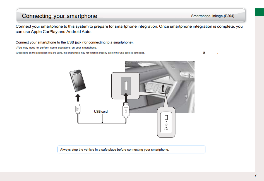Screen dimensions: 264x181
Task: Click the safety warning box about stopping vehicle
Action: point(131,149)
